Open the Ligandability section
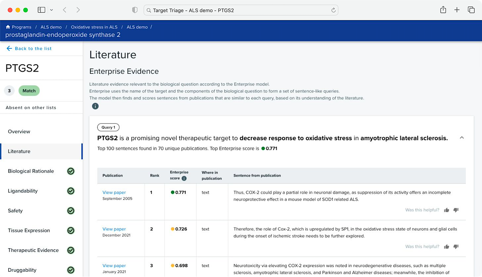 (x=23, y=191)
